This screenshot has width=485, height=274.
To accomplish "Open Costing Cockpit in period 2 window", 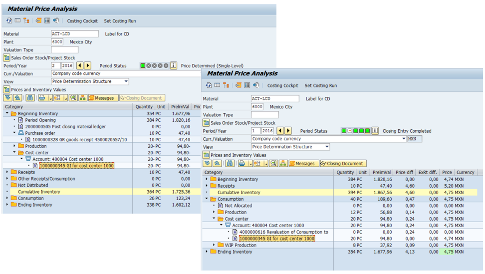I will coord(82,21).
